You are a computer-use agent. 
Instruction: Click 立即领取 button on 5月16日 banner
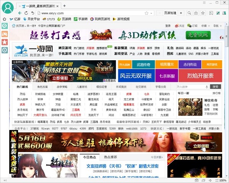pos(201,146)
